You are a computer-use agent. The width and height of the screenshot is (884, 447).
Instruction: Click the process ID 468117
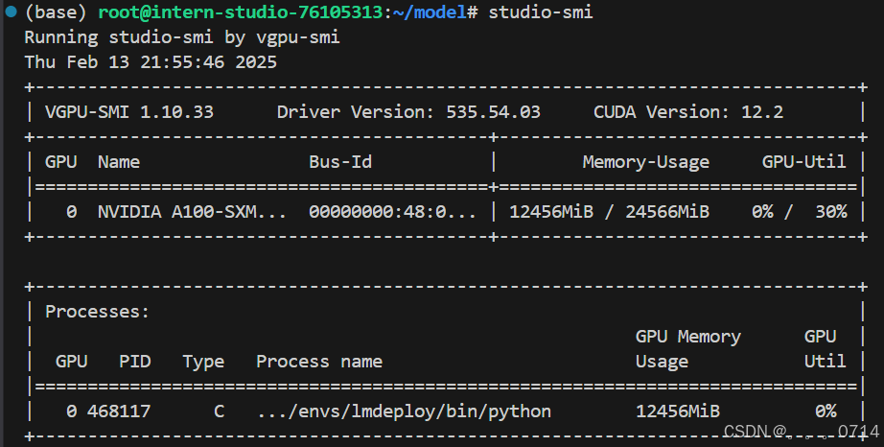118,411
